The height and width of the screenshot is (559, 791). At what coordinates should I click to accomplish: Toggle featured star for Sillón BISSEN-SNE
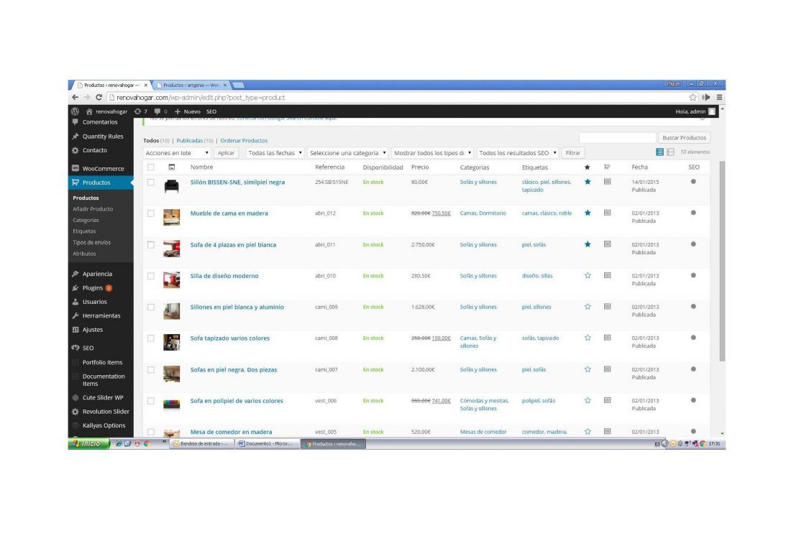pyautogui.click(x=587, y=182)
